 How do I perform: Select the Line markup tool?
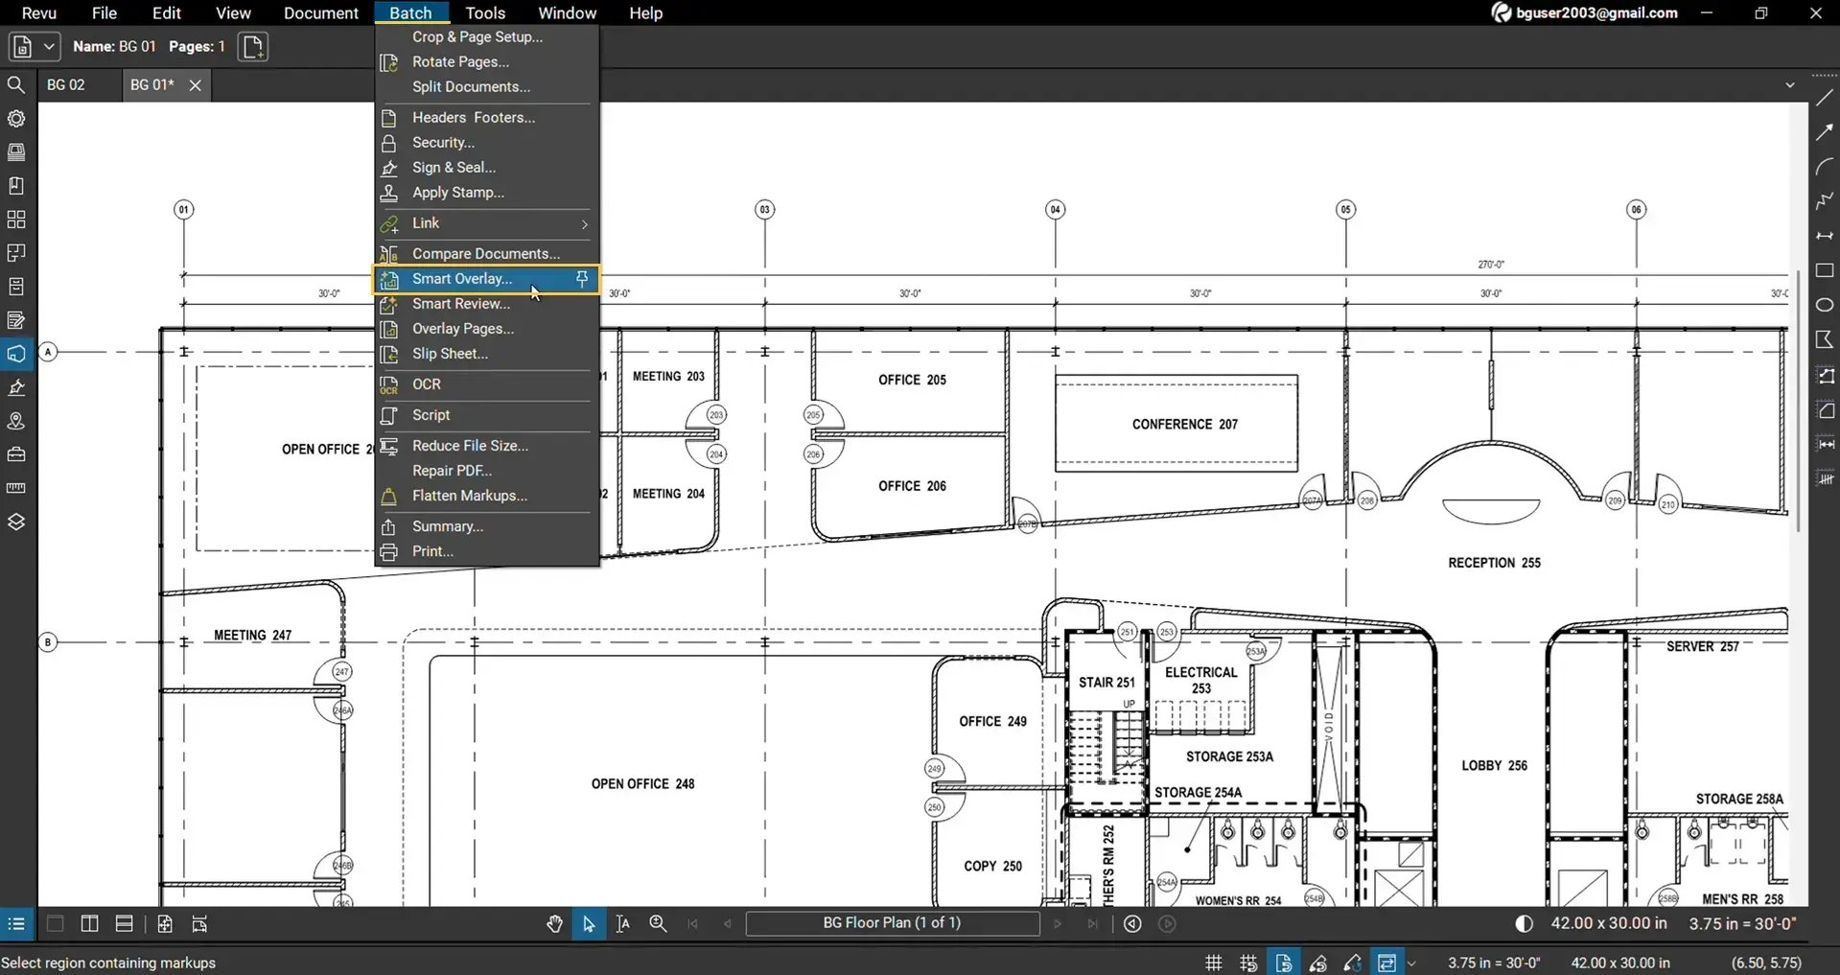click(1825, 98)
